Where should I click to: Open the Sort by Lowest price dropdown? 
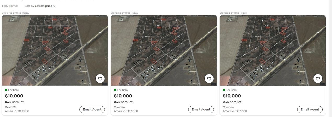[x=43, y=6]
